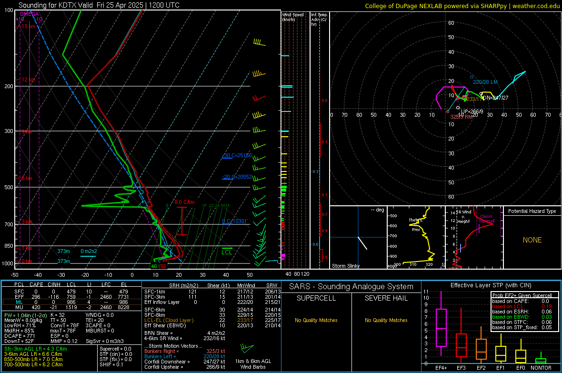
Task: Click the DN=247/27 hodograph label
Action: (496, 98)
